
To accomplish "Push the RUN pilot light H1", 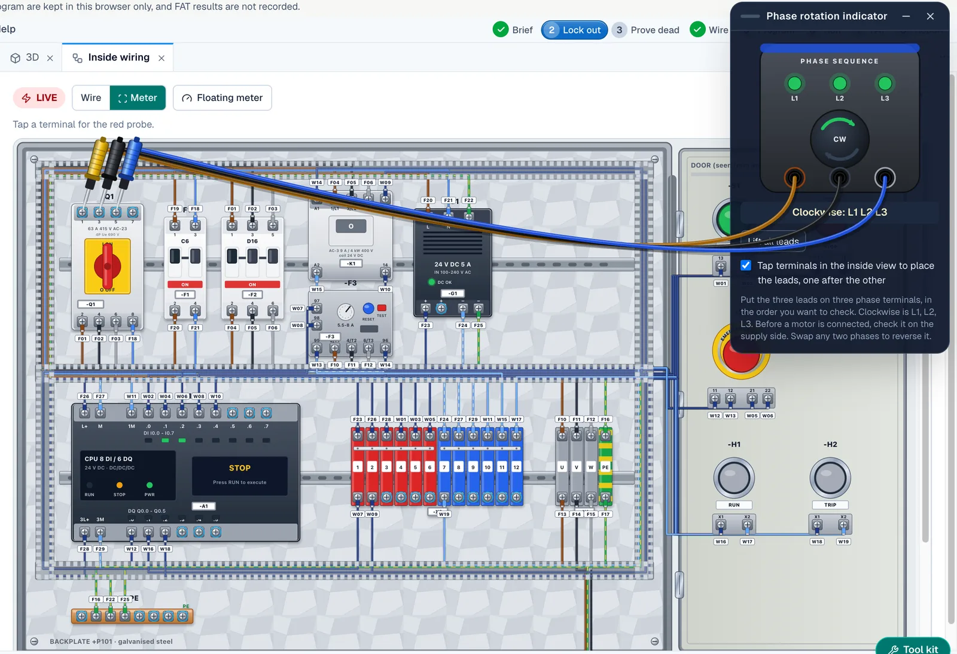I will tap(734, 478).
